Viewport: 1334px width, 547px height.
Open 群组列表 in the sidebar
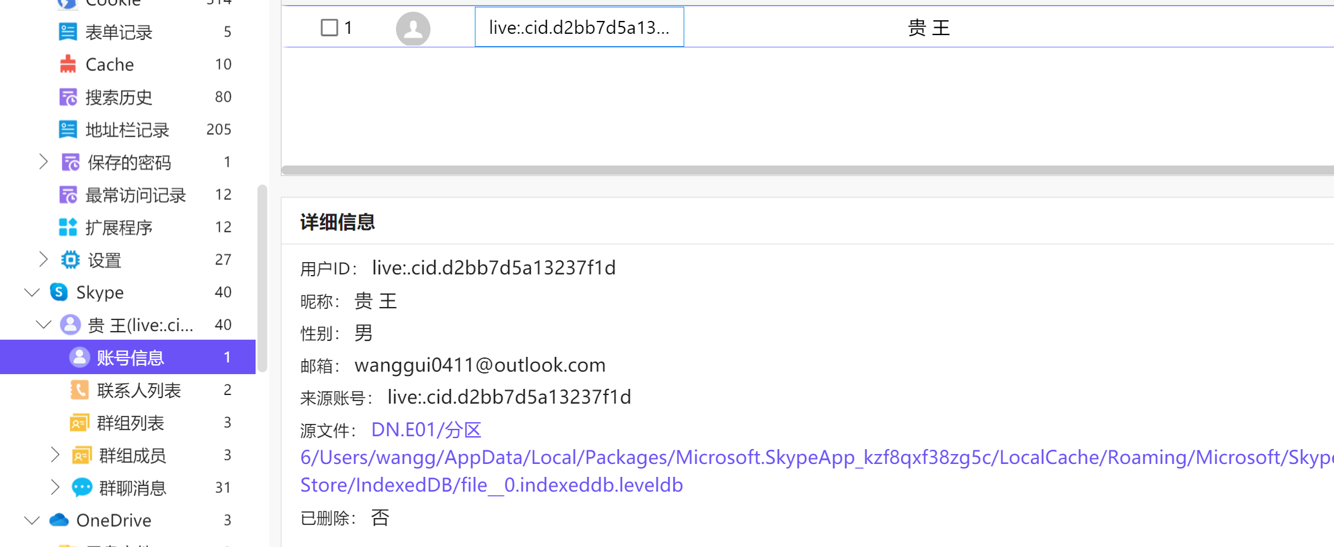[131, 423]
